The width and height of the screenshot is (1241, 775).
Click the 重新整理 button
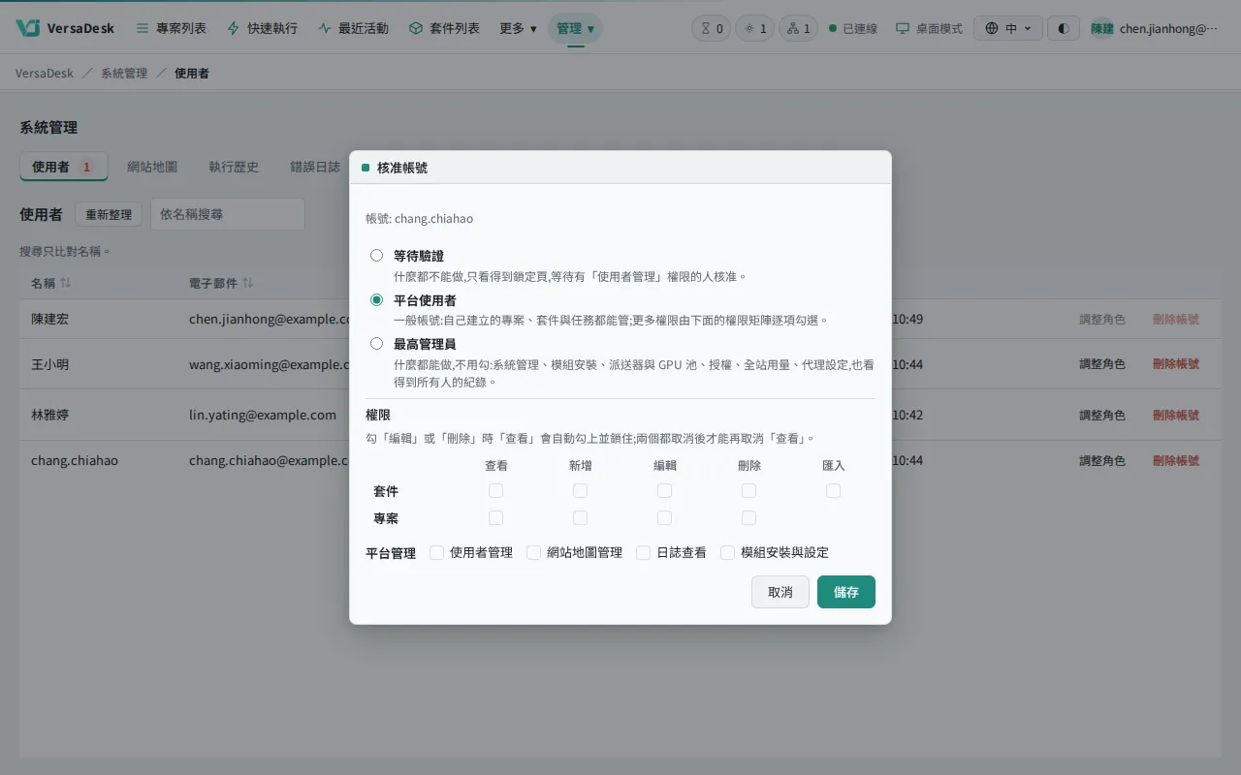pos(108,214)
